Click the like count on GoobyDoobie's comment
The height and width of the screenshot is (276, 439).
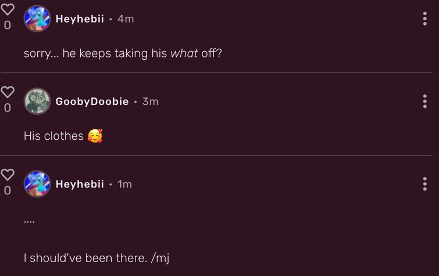coord(7,108)
